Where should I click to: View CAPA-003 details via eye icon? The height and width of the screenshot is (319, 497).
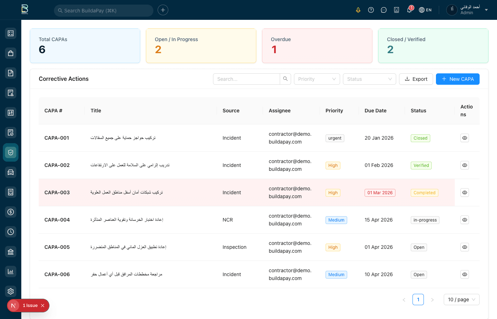click(x=464, y=192)
